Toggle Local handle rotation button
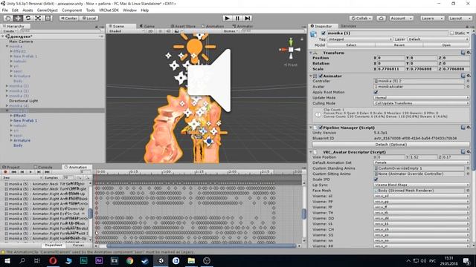This screenshot has height=267, width=476. click(89, 18)
